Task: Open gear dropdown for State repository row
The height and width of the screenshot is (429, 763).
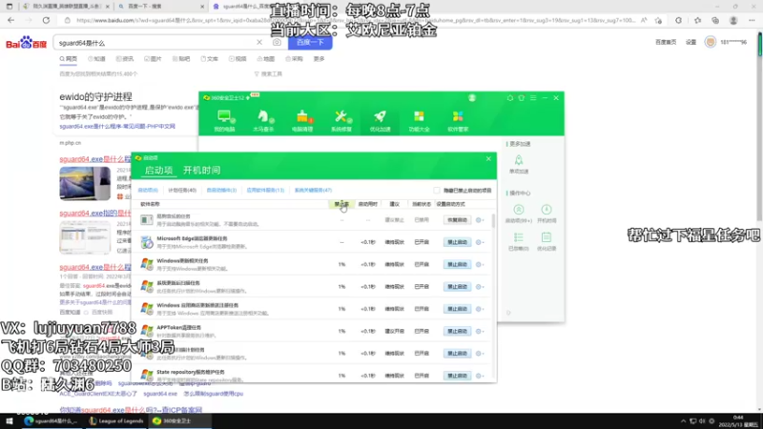Action: pos(480,376)
